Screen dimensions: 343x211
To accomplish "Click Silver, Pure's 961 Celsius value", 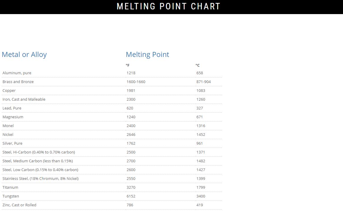I will [x=200, y=144].
